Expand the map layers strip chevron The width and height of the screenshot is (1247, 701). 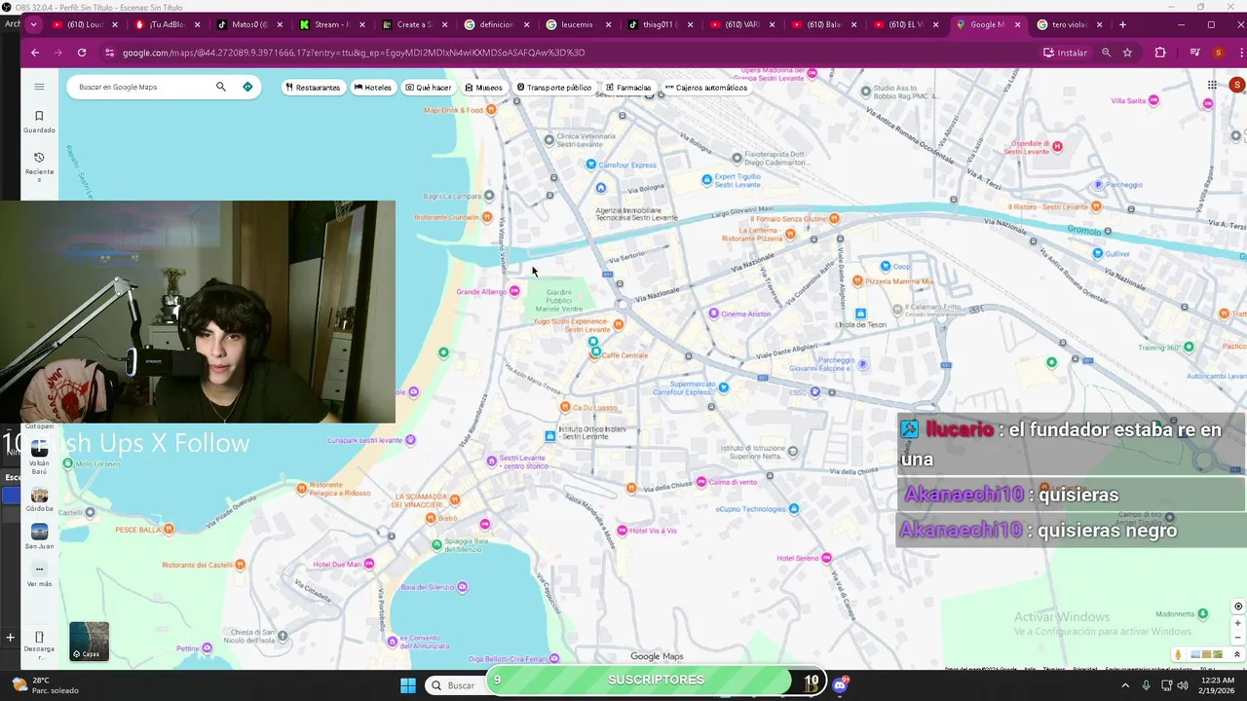coord(1237,654)
